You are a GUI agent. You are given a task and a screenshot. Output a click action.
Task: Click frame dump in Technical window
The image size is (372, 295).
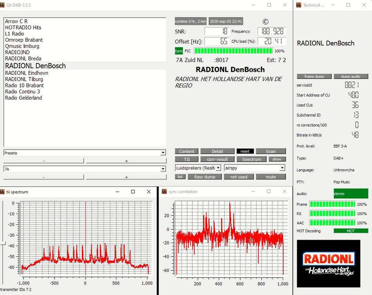[314, 76]
